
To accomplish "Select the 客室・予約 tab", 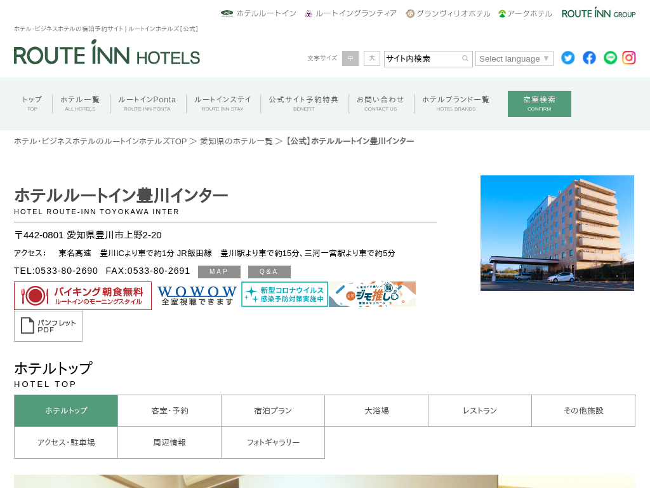I will (x=169, y=411).
